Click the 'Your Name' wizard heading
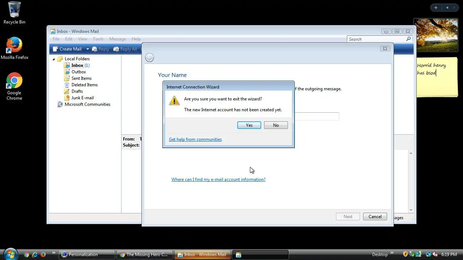This screenshot has width=463, height=260. pyautogui.click(x=172, y=75)
